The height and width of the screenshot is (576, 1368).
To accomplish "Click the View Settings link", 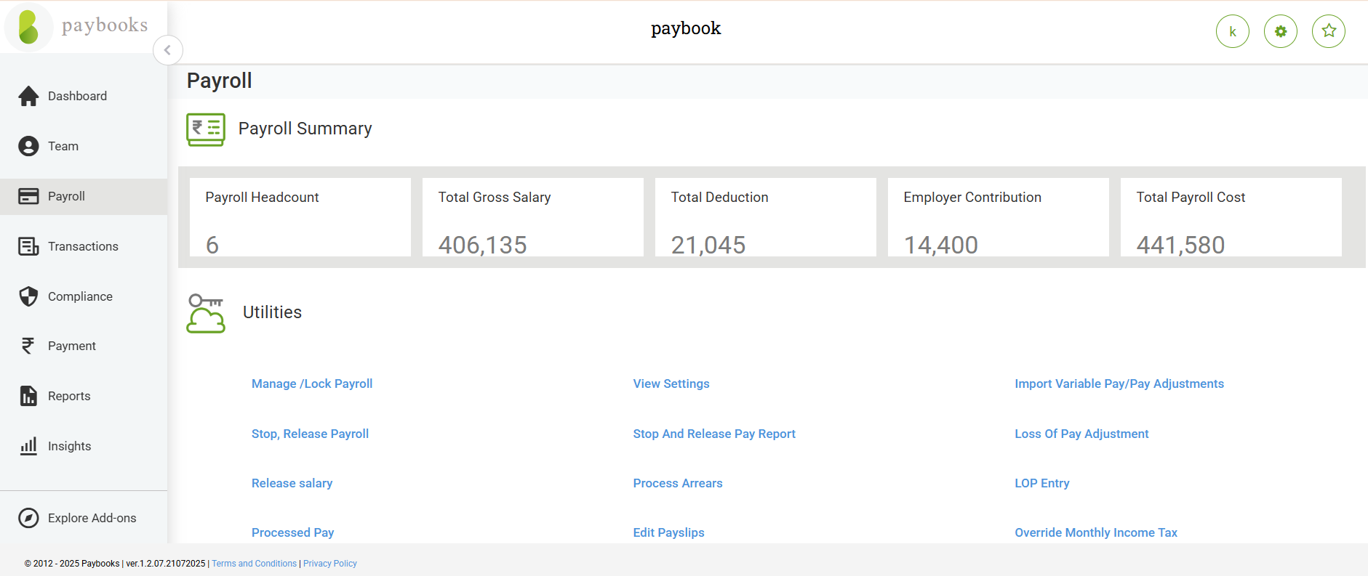I will click(671, 384).
